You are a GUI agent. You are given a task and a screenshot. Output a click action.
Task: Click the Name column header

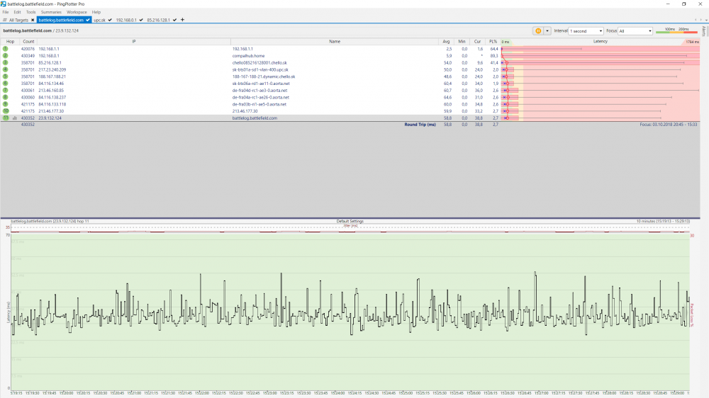pos(335,42)
